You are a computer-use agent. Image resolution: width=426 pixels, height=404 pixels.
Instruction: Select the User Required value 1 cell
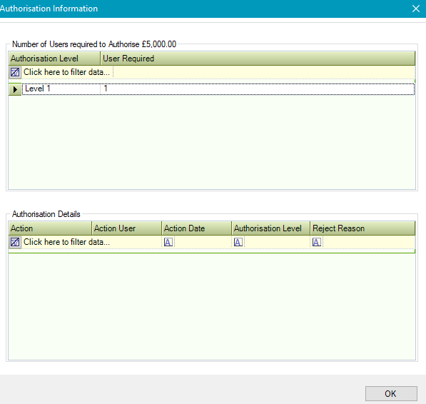[x=258, y=89]
